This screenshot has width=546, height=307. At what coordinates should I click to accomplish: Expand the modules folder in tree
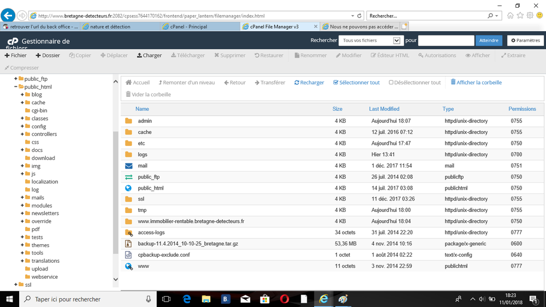click(22, 205)
